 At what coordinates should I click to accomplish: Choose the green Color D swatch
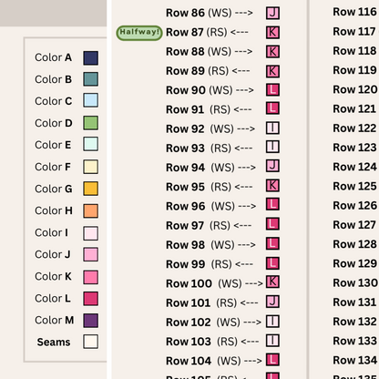(91, 123)
